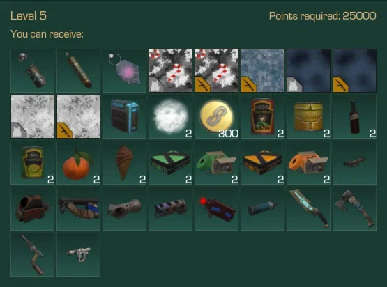Click the parachute grenade charm item
Viewport: 387px width, 287px height.
point(32,71)
